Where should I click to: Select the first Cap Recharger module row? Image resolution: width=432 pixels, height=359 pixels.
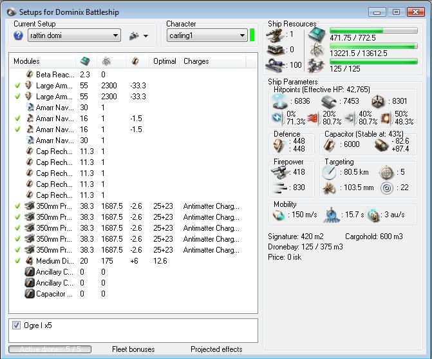[x=133, y=151]
